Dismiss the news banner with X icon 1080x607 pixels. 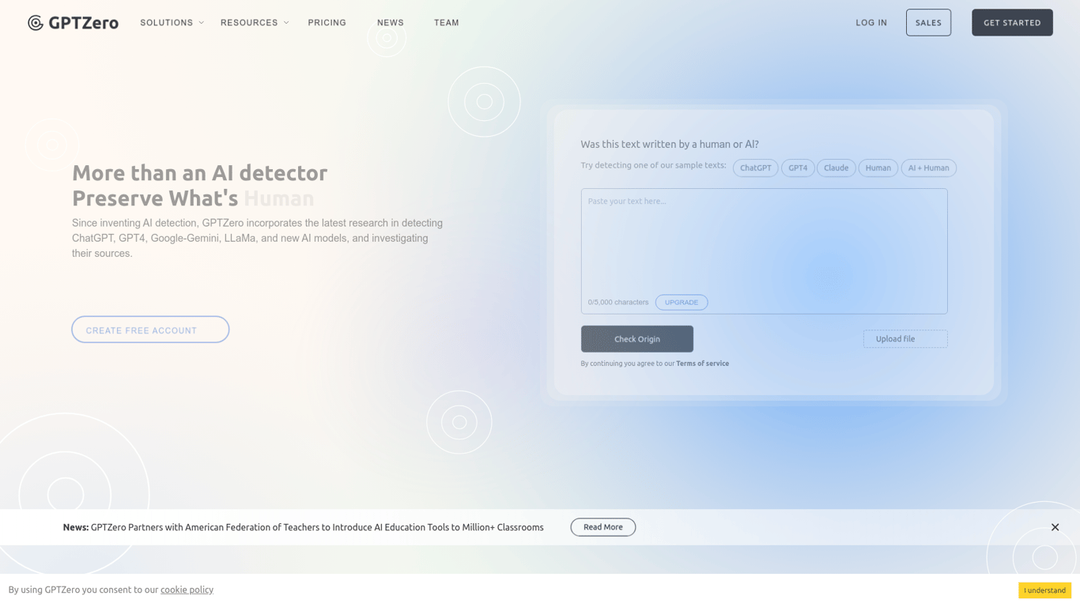click(1055, 527)
